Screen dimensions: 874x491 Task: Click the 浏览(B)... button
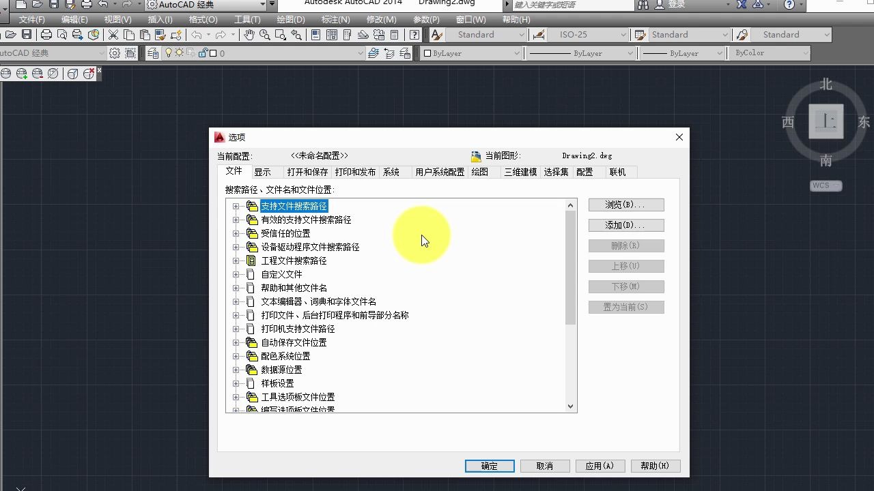click(x=626, y=205)
